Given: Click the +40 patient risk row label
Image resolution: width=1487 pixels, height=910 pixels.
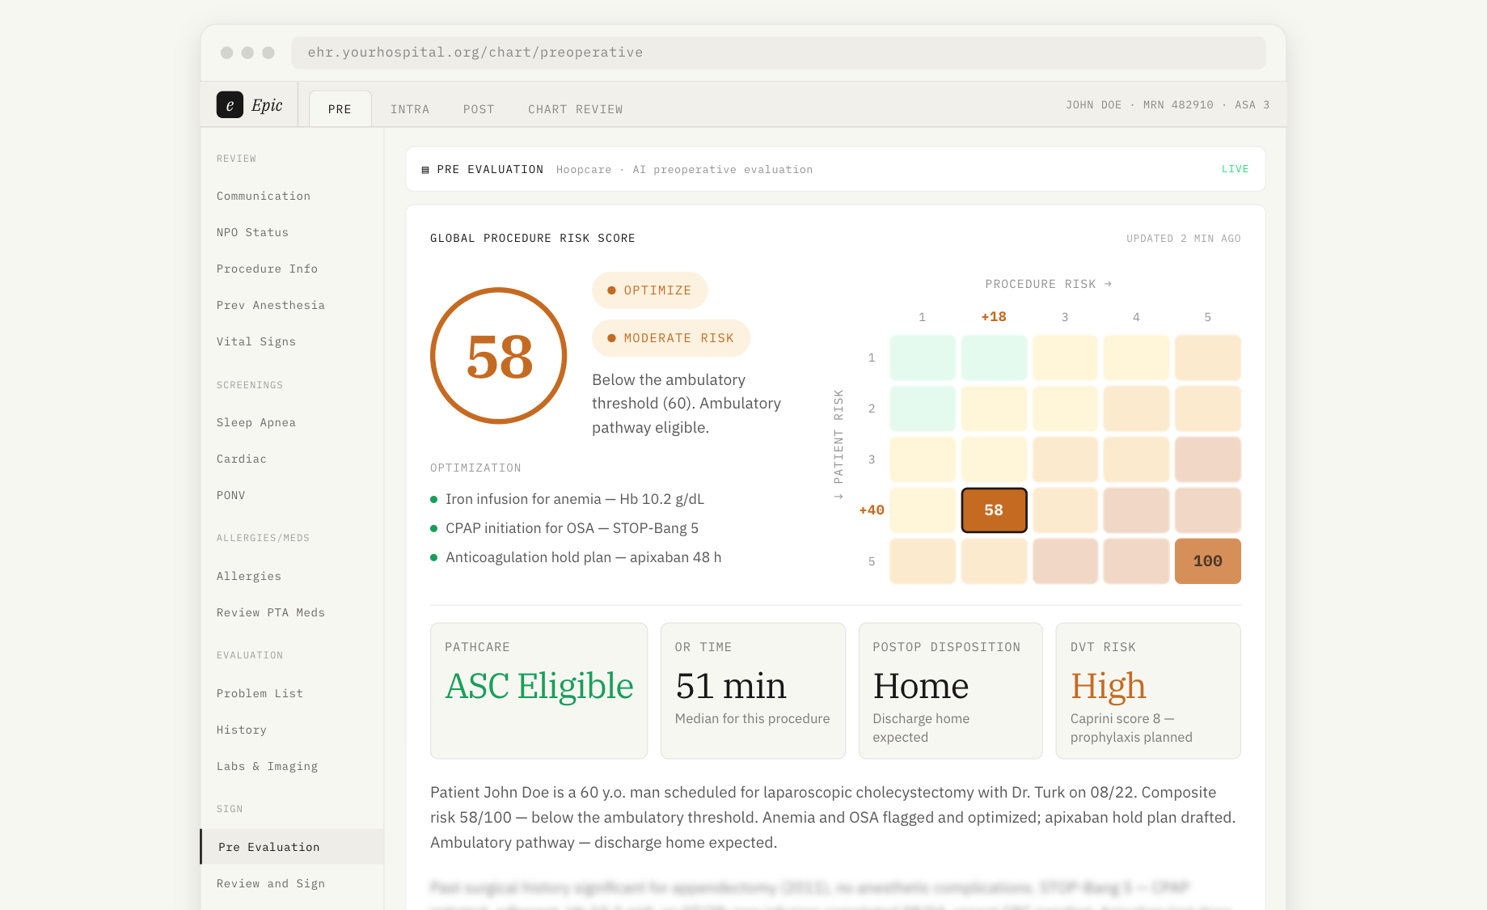Looking at the screenshot, I should (872, 510).
